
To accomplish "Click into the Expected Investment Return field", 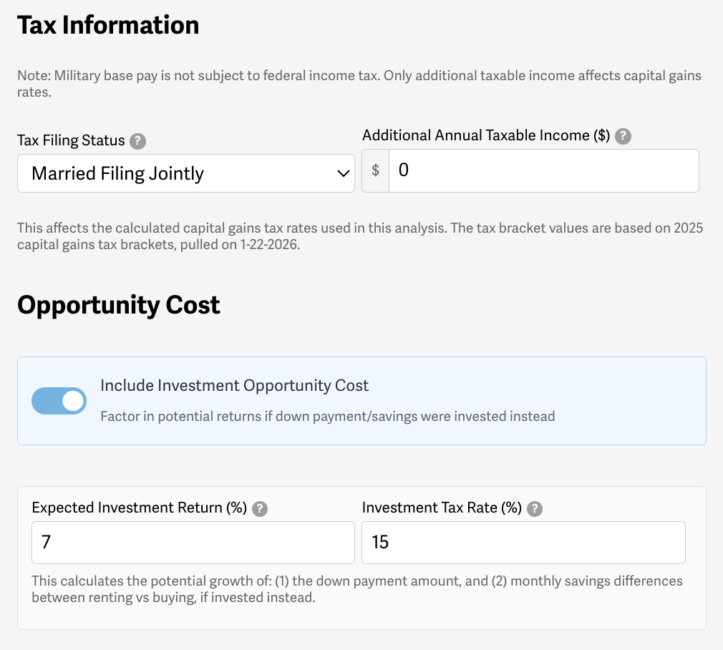I will [193, 543].
